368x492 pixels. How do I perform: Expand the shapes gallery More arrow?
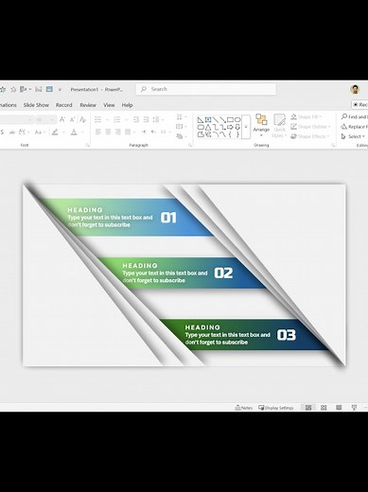[246, 127]
